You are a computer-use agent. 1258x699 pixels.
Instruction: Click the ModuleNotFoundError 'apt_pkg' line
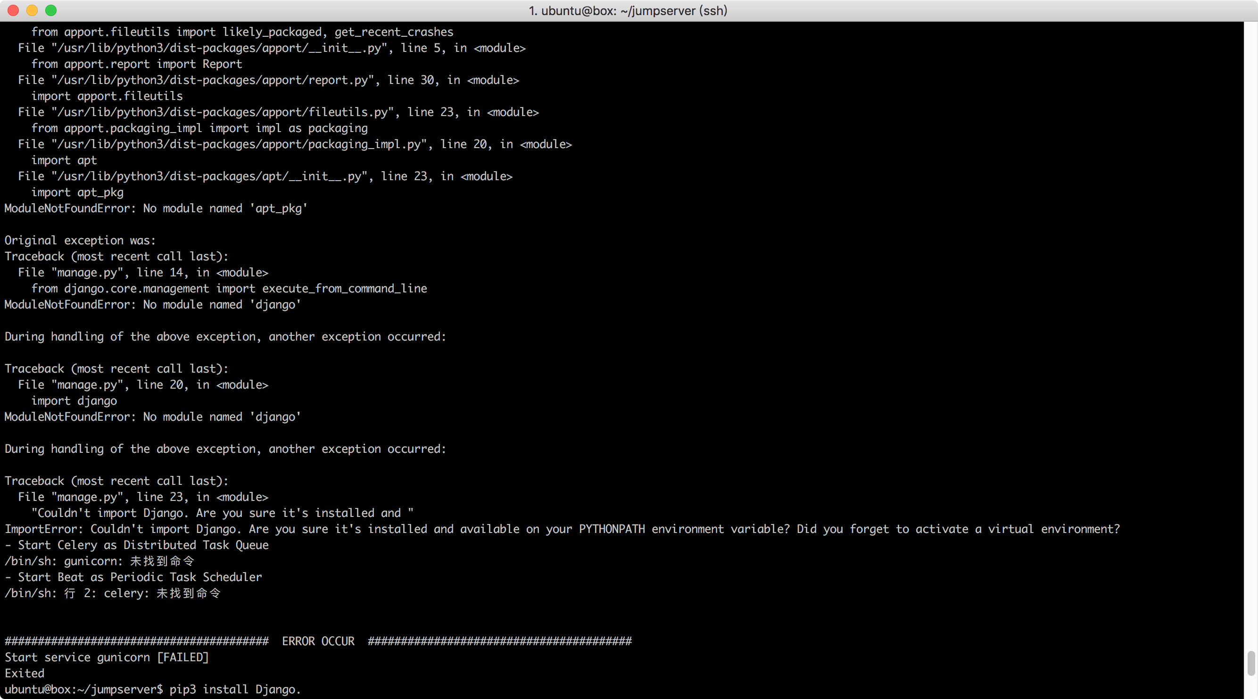[155, 208]
